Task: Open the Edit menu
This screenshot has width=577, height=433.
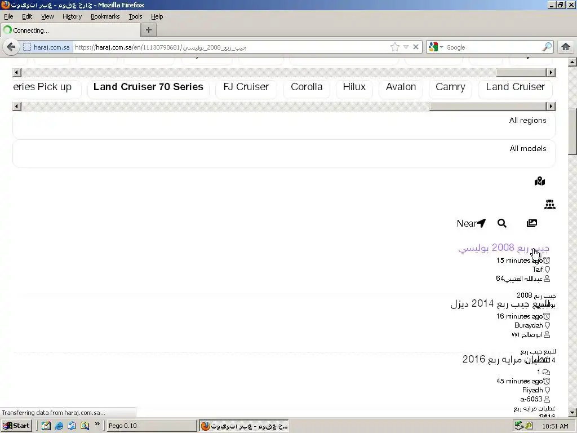Action: (x=27, y=16)
